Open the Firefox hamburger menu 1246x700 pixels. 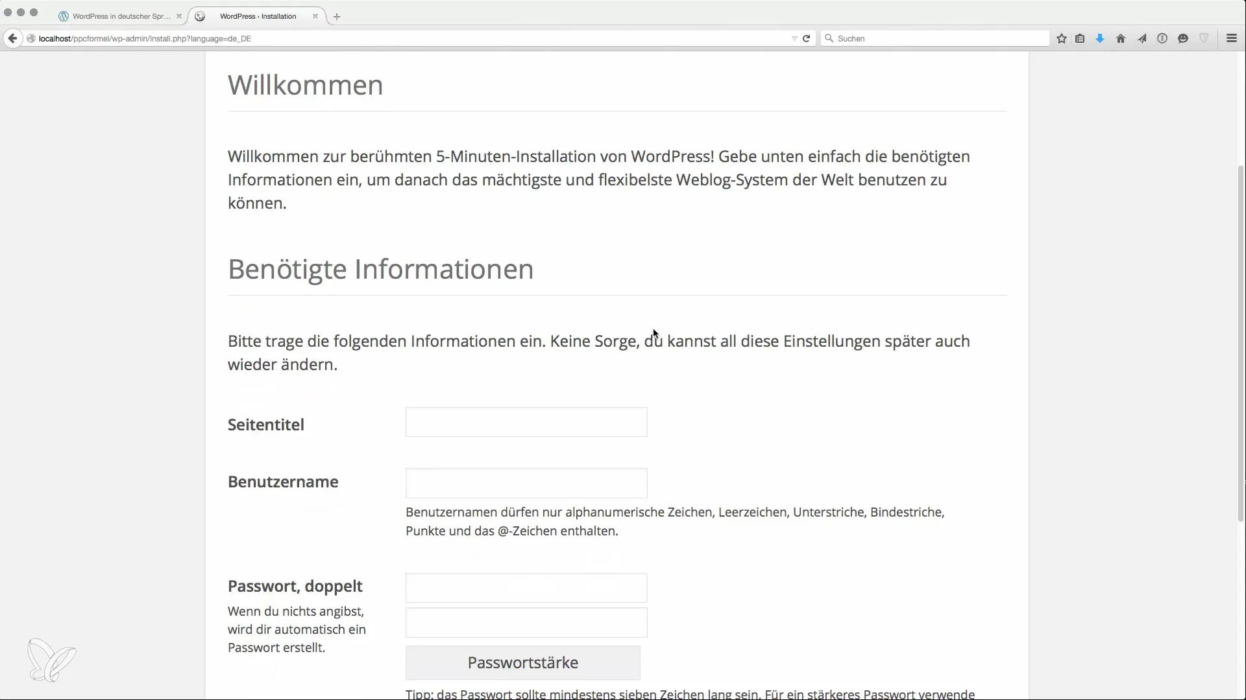click(1232, 38)
